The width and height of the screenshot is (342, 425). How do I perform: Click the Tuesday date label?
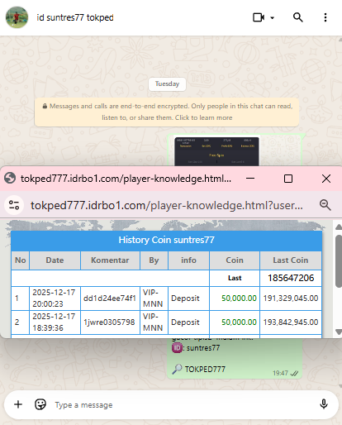(167, 84)
